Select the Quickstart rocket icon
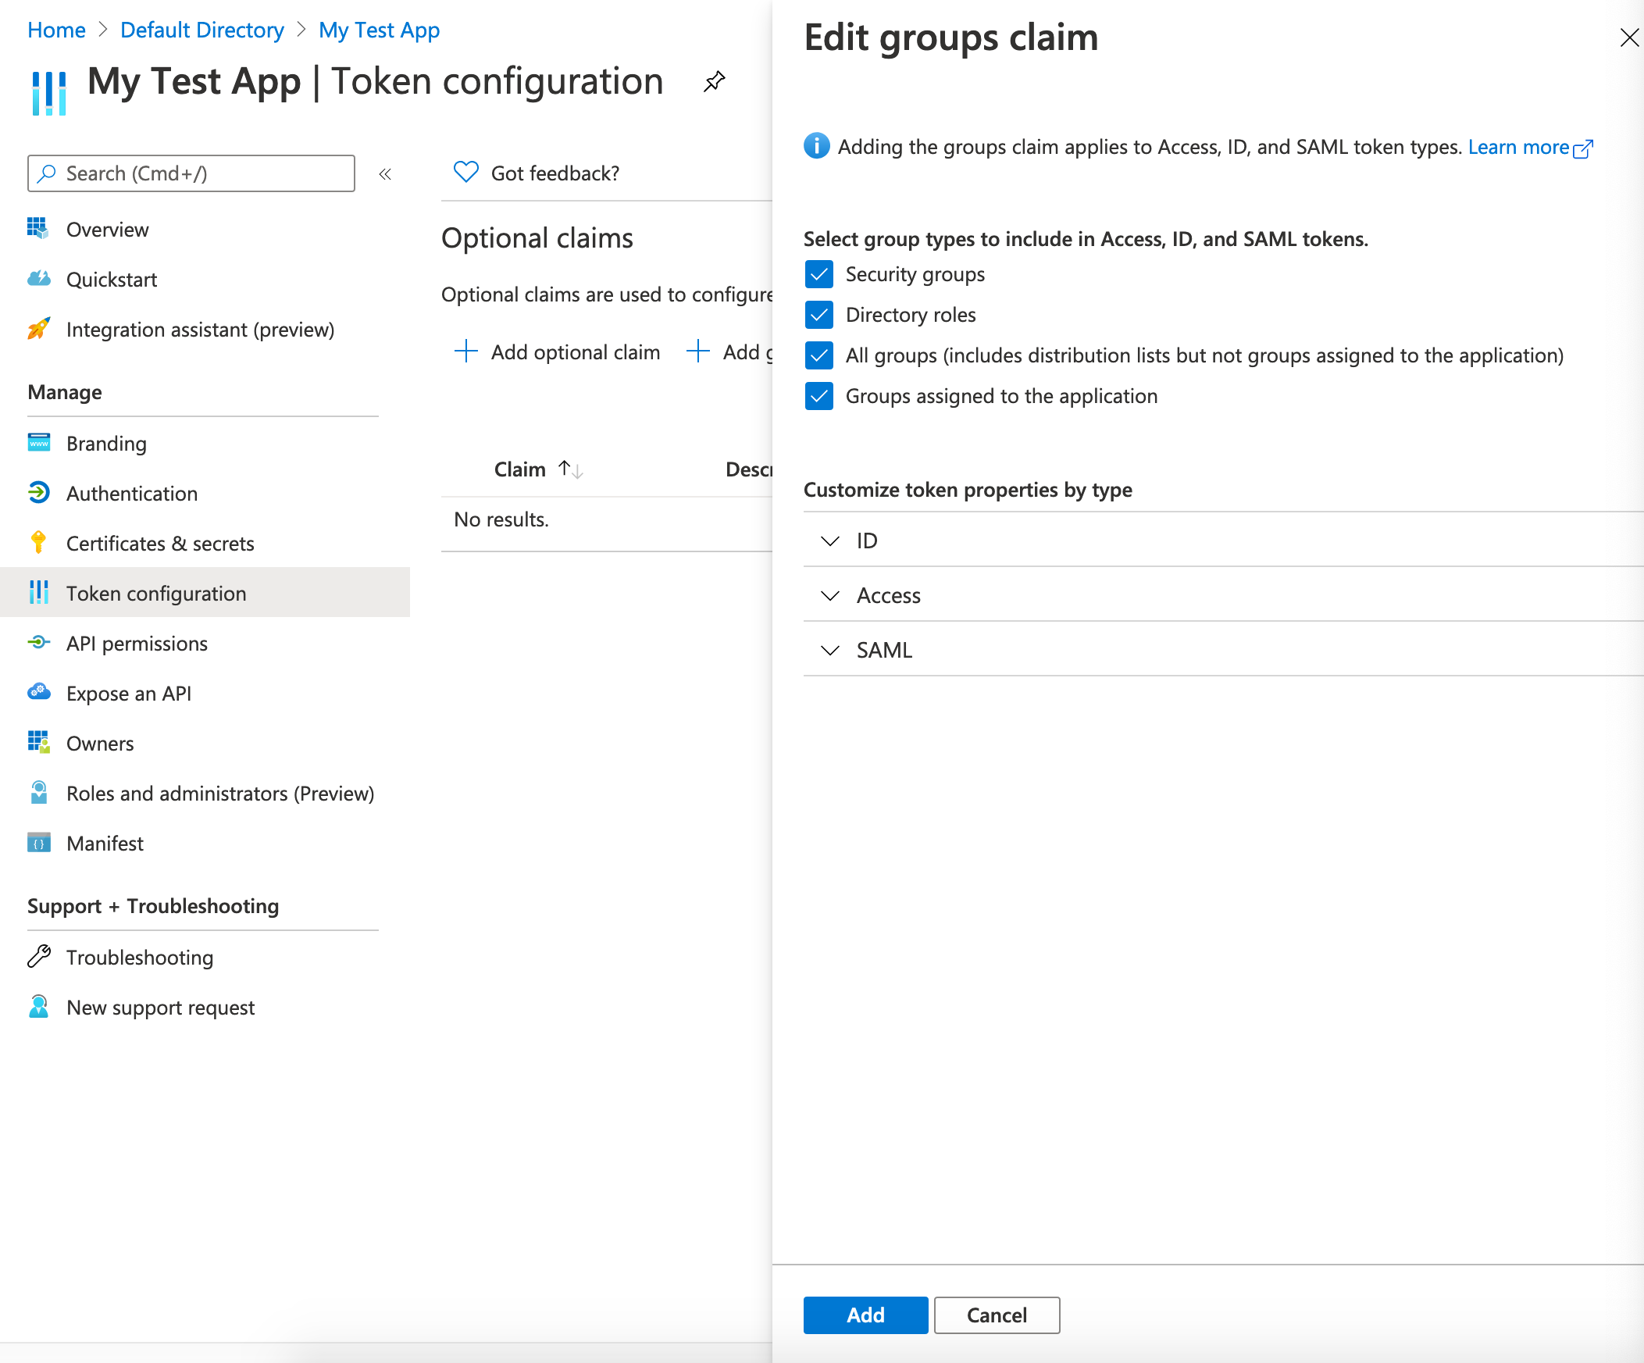 tap(38, 279)
